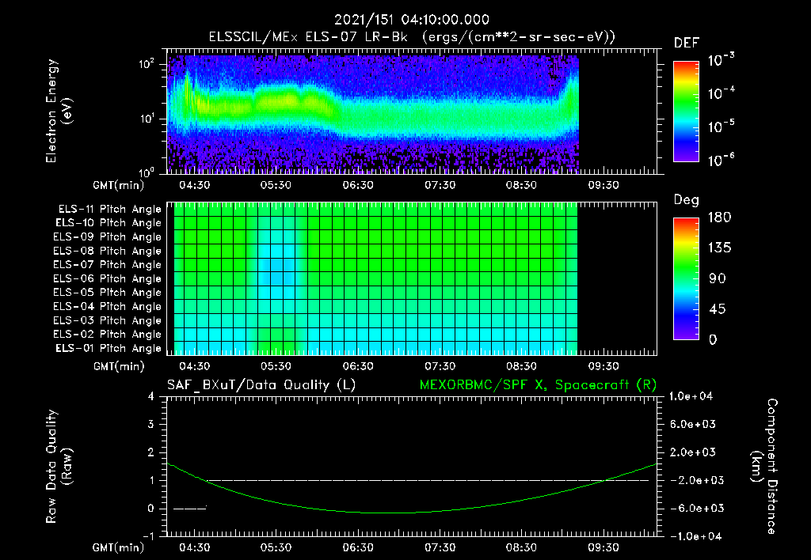Image resolution: width=811 pixels, height=560 pixels.
Task: Click the 135 degree colorbar label
Action: [719, 248]
